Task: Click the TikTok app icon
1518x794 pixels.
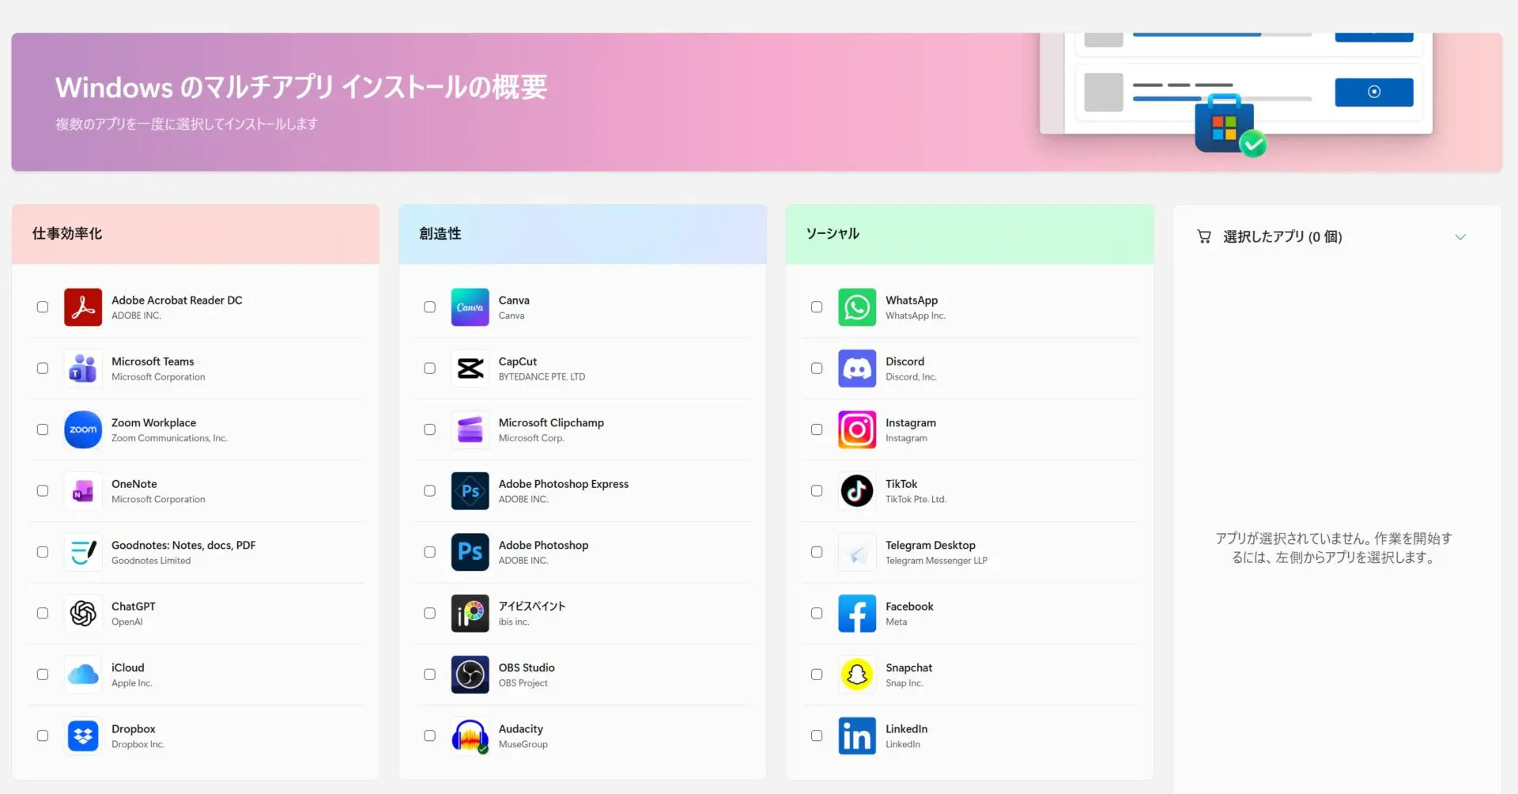Action: 857,491
